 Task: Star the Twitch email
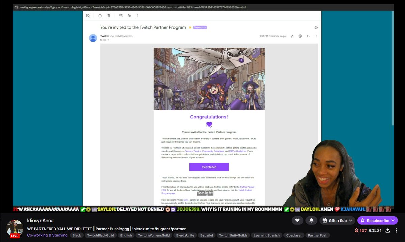pos(292,36)
